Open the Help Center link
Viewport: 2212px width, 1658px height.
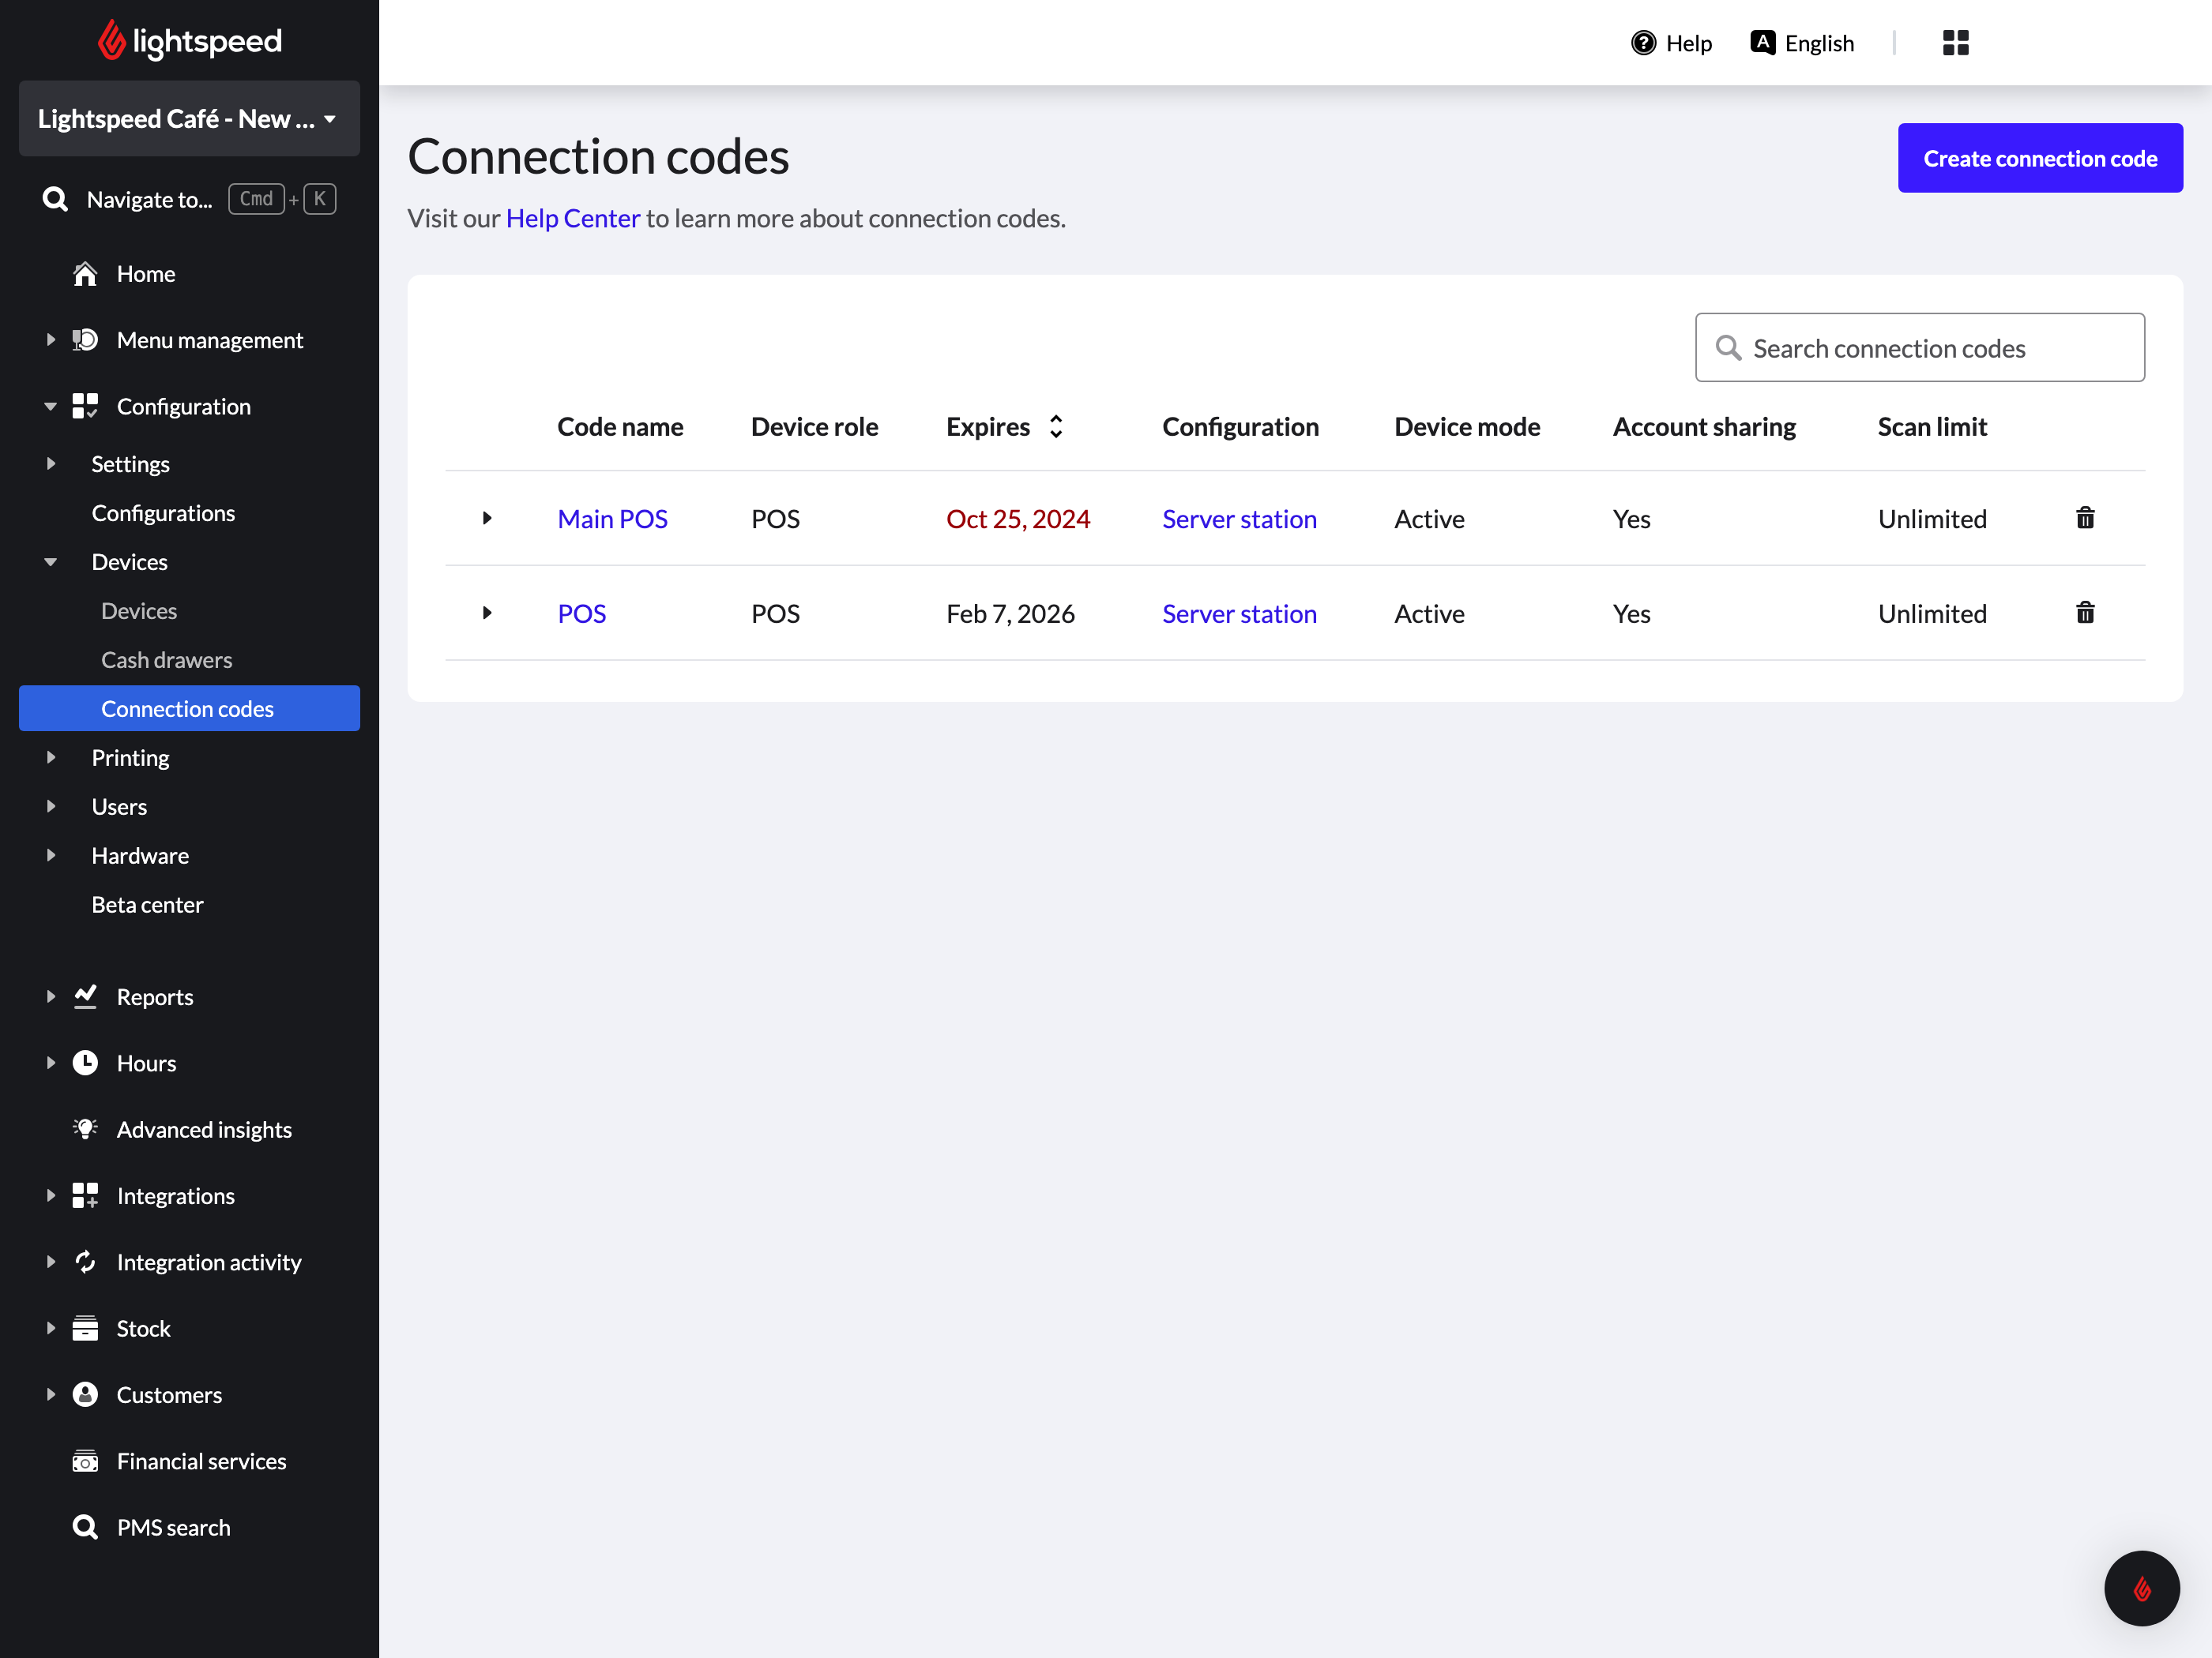point(572,218)
